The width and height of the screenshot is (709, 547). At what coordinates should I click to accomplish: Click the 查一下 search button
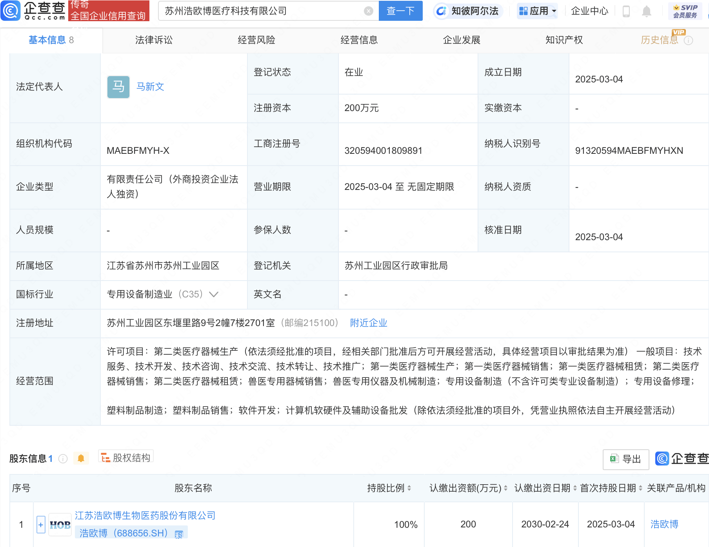click(x=400, y=11)
